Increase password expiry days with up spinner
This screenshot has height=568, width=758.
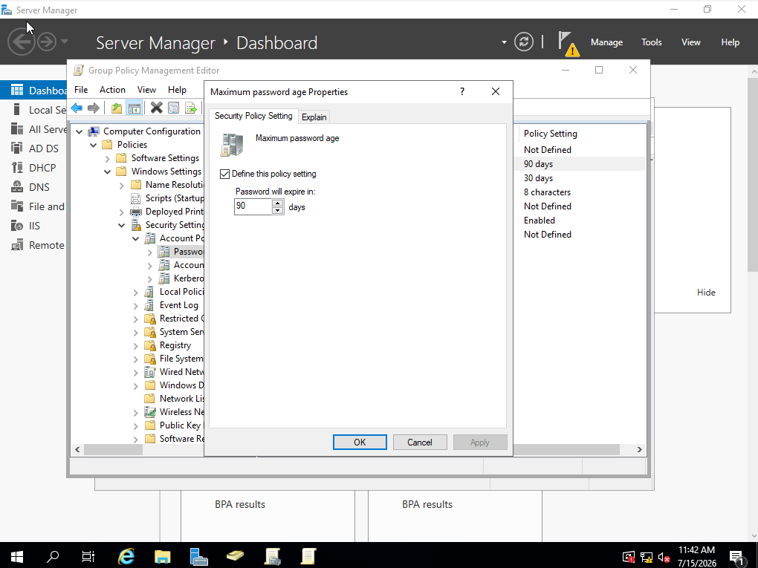point(277,203)
